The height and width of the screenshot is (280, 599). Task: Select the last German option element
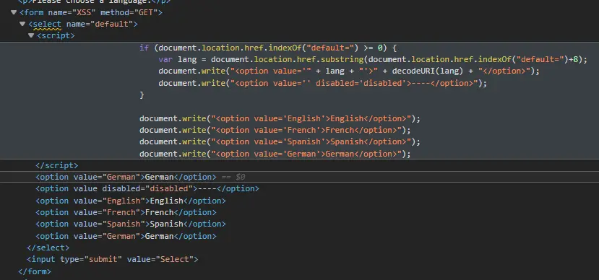(126, 236)
